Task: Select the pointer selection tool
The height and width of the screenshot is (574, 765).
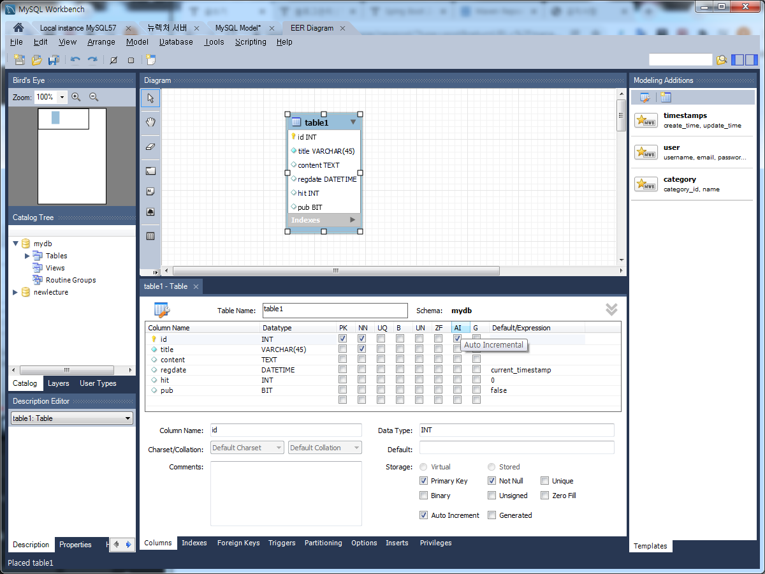Action: pos(150,98)
